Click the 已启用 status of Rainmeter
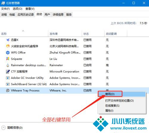The width and height of the screenshot is (149, 133). pyautogui.click(x=87, y=65)
